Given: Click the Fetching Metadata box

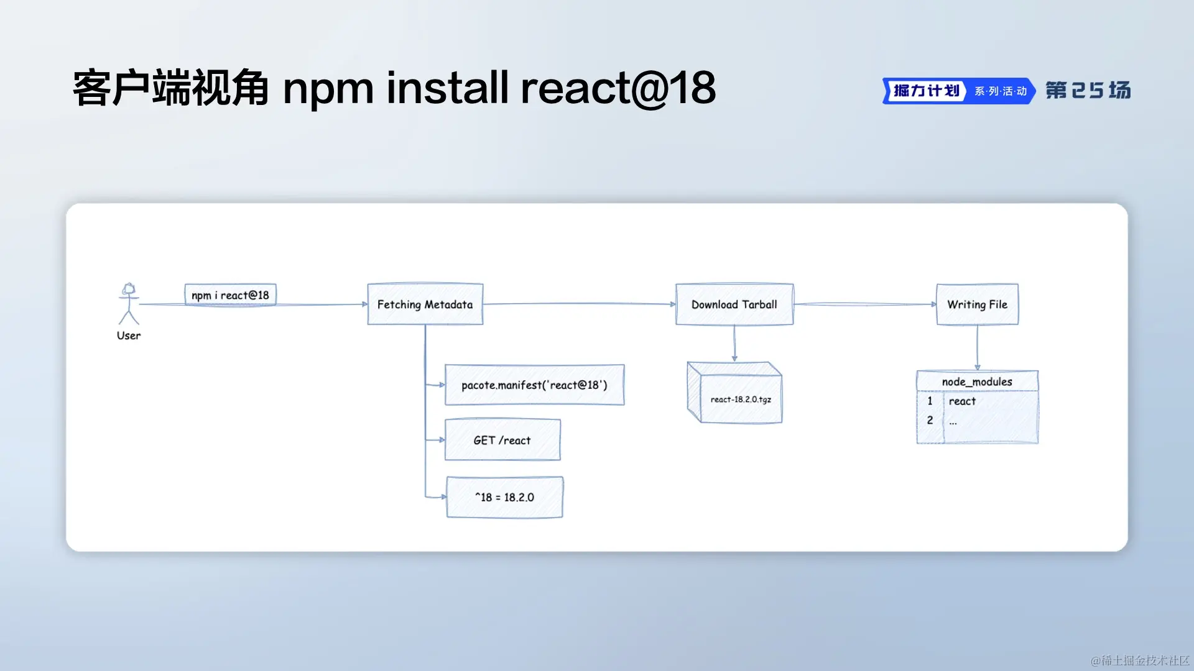Looking at the screenshot, I should pos(425,304).
